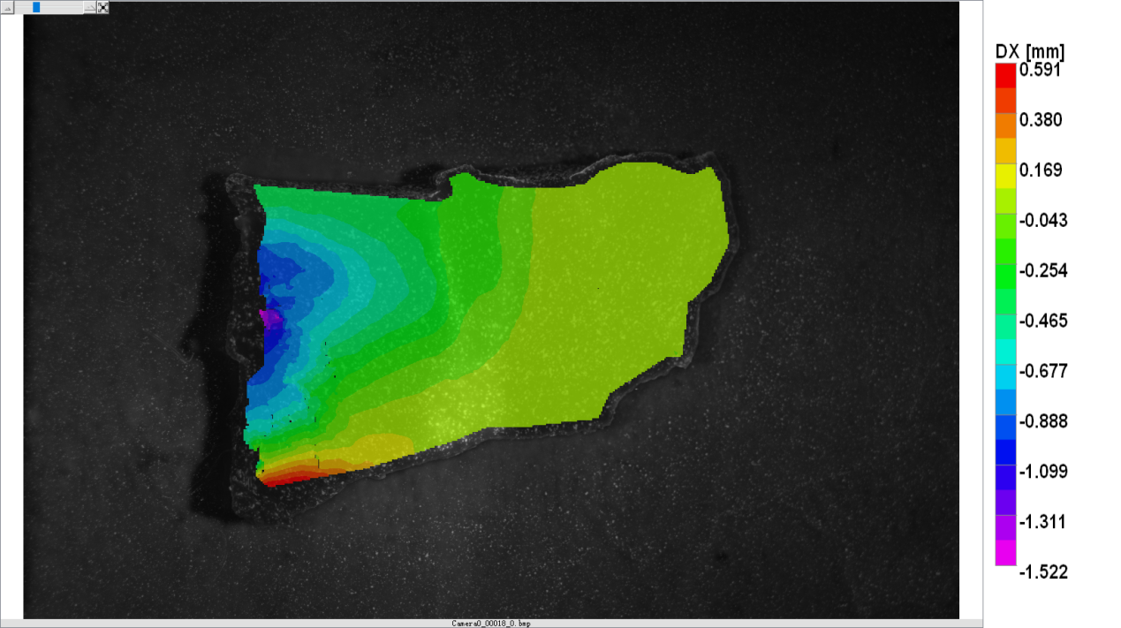Image resolution: width=1121 pixels, height=628 pixels.
Task: Select the -0.888 legend label
Action: (x=1043, y=421)
